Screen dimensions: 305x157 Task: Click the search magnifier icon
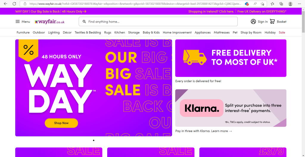click(x=84, y=21)
